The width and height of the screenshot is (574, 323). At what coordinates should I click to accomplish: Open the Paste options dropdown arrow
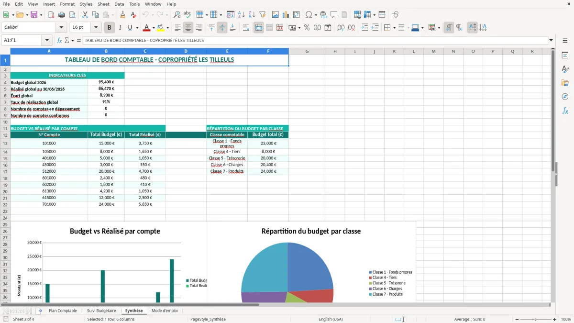click(x=113, y=15)
